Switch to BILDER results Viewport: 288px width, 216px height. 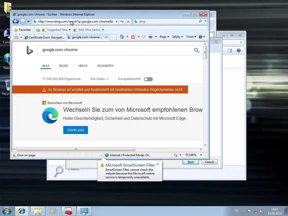[x=63, y=66]
